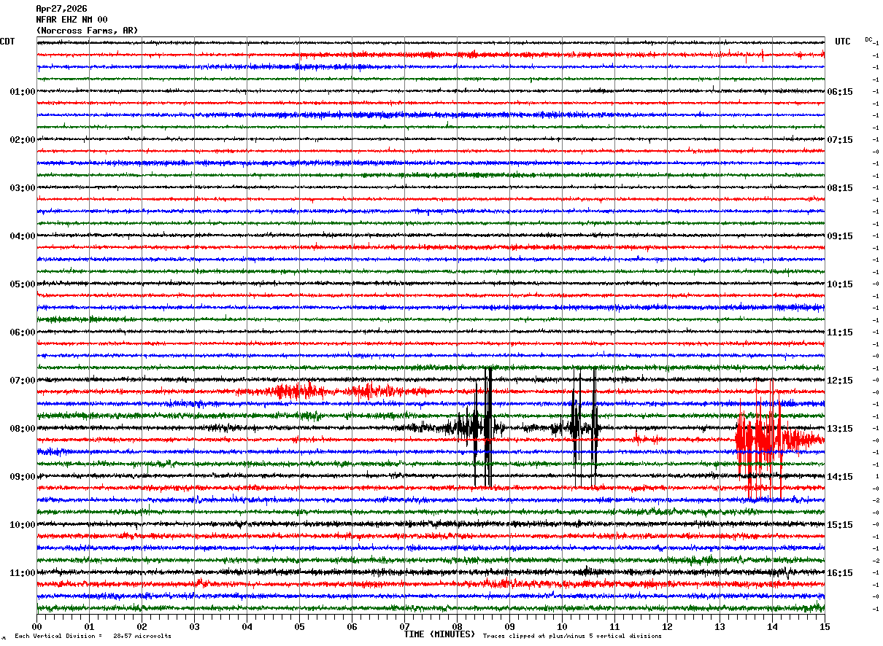Select the 03:00 CDT time label

click(x=23, y=188)
